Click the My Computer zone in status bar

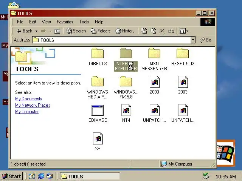coord(177,164)
